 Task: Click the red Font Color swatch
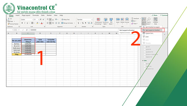coord(42,23)
